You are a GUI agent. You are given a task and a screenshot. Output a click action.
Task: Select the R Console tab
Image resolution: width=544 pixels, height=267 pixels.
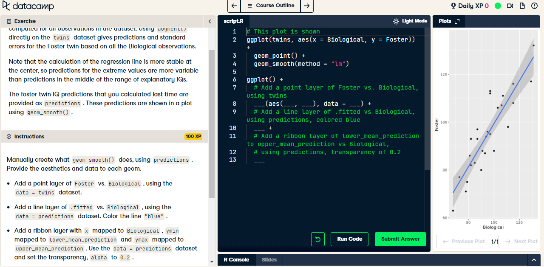click(x=236, y=260)
